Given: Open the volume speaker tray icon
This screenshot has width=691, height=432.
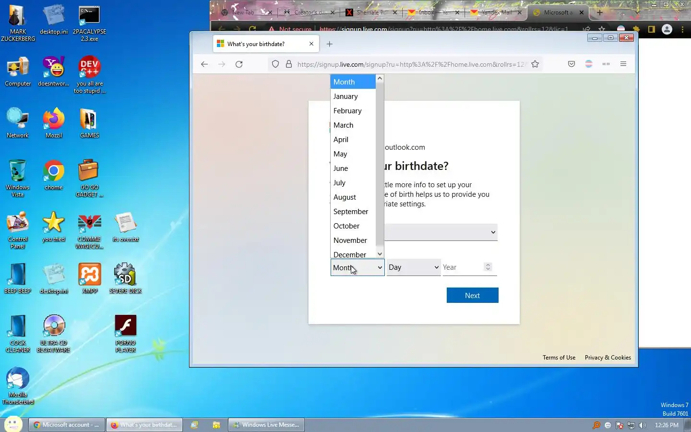Looking at the screenshot, I should (643, 425).
